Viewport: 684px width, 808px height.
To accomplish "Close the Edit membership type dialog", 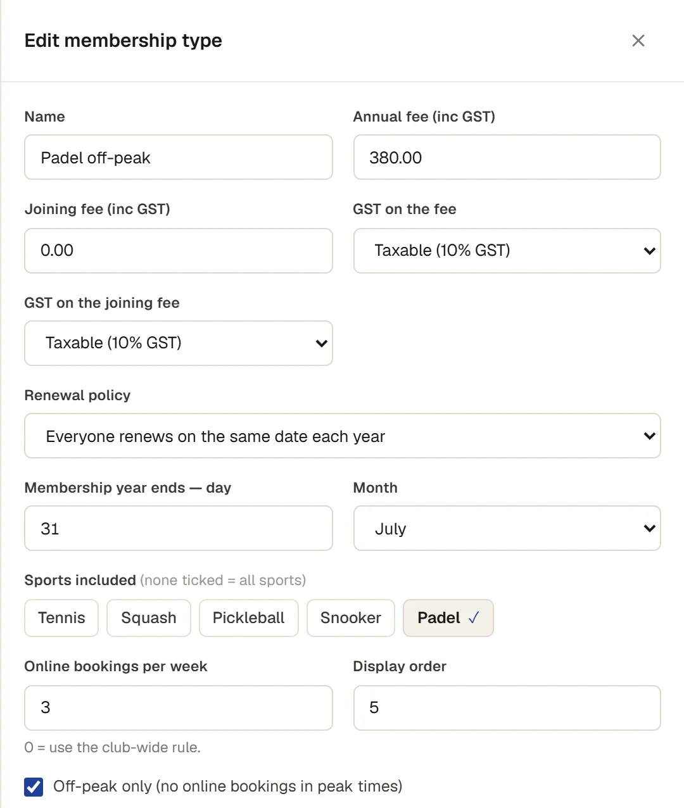I will [638, 41].
